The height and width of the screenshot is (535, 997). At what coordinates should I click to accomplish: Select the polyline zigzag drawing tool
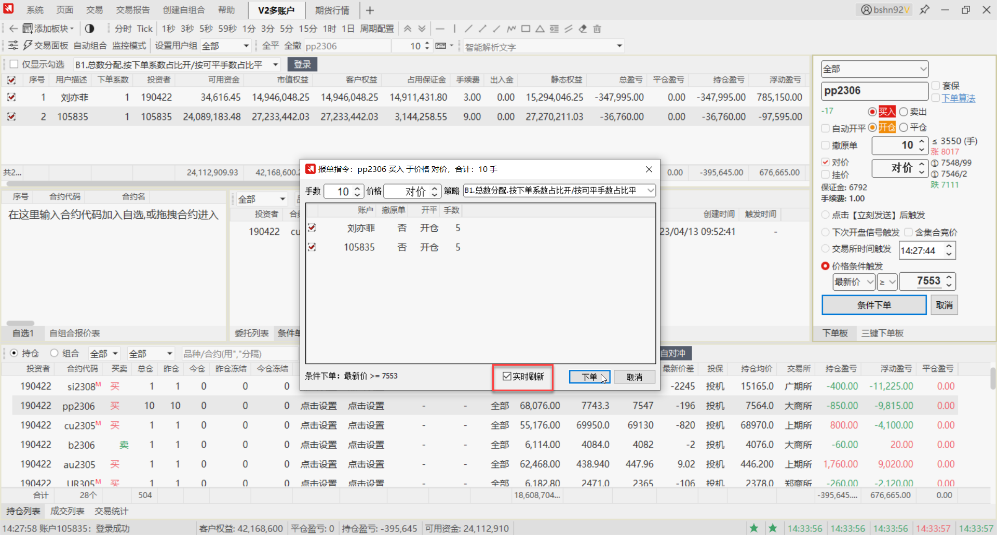[511, 29]
